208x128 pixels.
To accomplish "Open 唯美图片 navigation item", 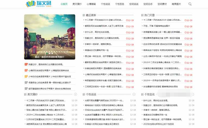I will pyautogui.click(x=176, y=4).
